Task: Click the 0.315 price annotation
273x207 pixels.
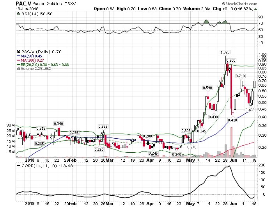Action: tap(41, 128)
